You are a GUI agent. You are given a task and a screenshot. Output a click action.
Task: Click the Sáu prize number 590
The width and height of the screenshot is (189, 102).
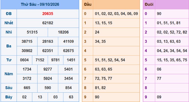pos(48,88)
